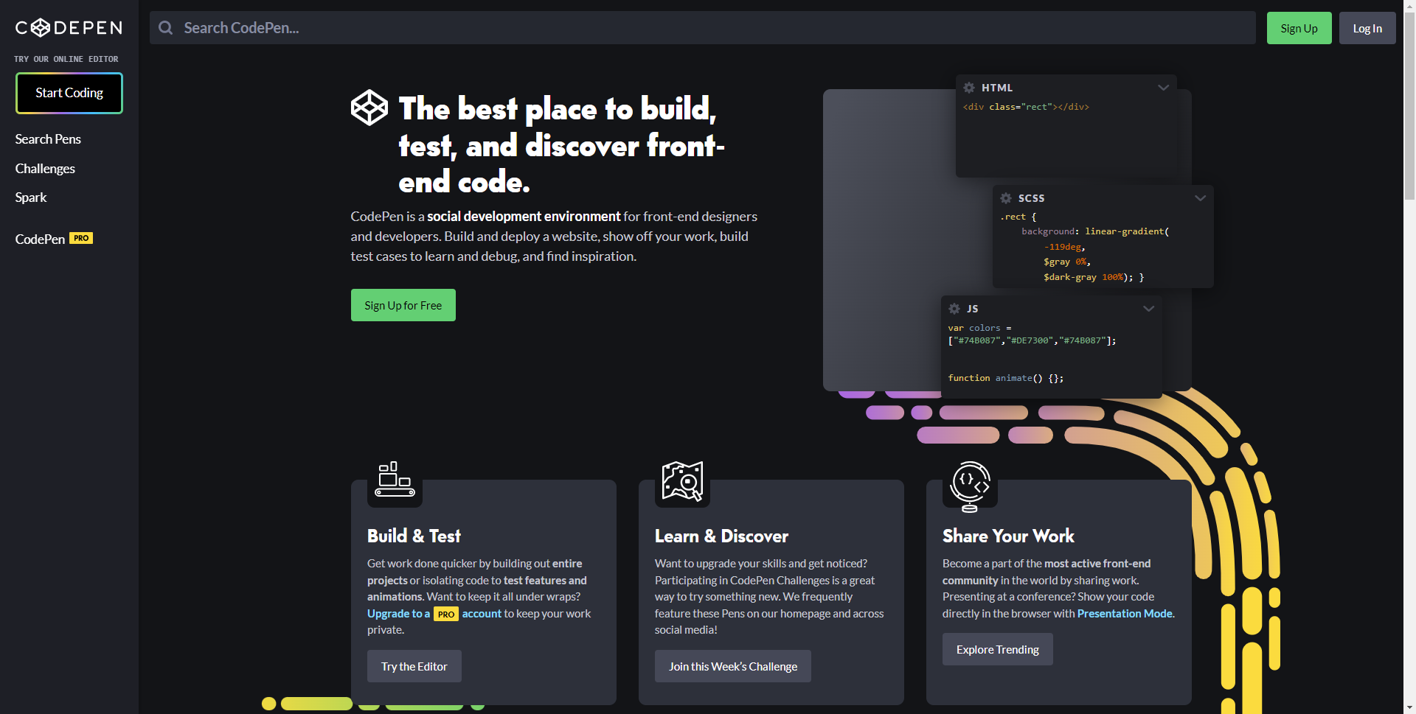Click the '.rect {' SCSS selector line
The height and width of the screenshot is (714, 1416).
1018,217
